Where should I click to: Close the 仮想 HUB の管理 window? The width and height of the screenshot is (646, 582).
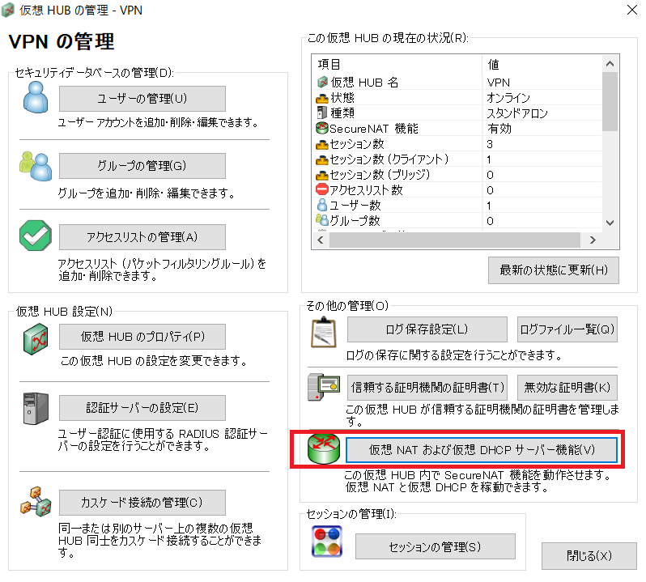click(x=632, y=10)
